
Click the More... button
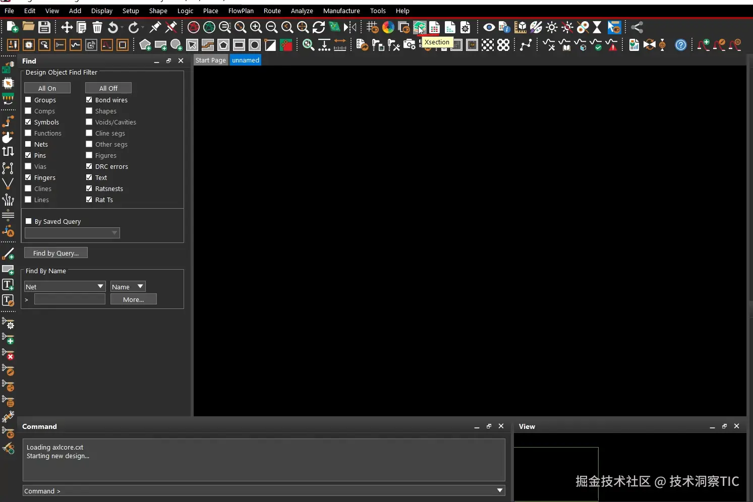(x=134, y=299)
